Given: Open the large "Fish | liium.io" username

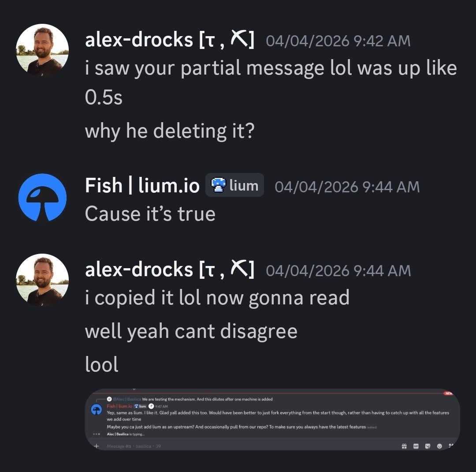Looking at the screenshot, I should (142, 185).
